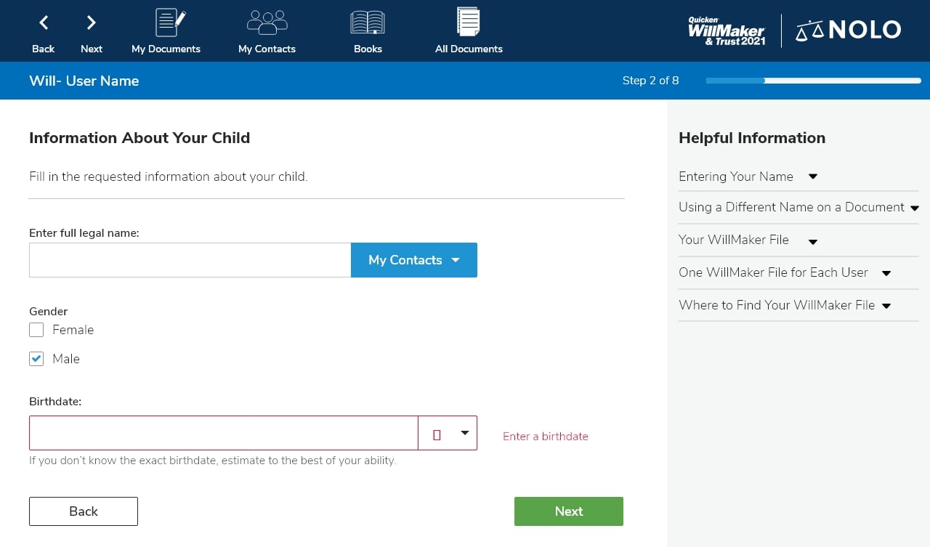
Task: Open the All Documents icon
Action: 469,22
